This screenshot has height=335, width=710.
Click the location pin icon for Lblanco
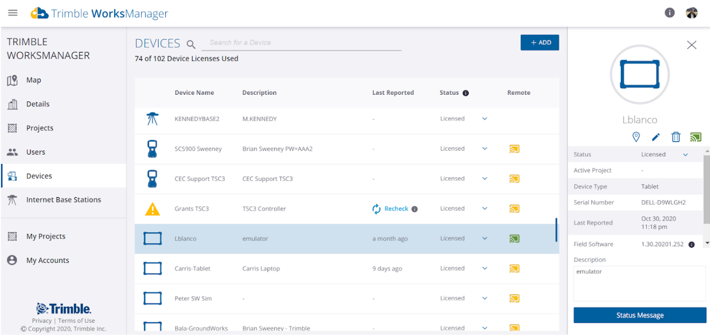click(x=636, y=137)
